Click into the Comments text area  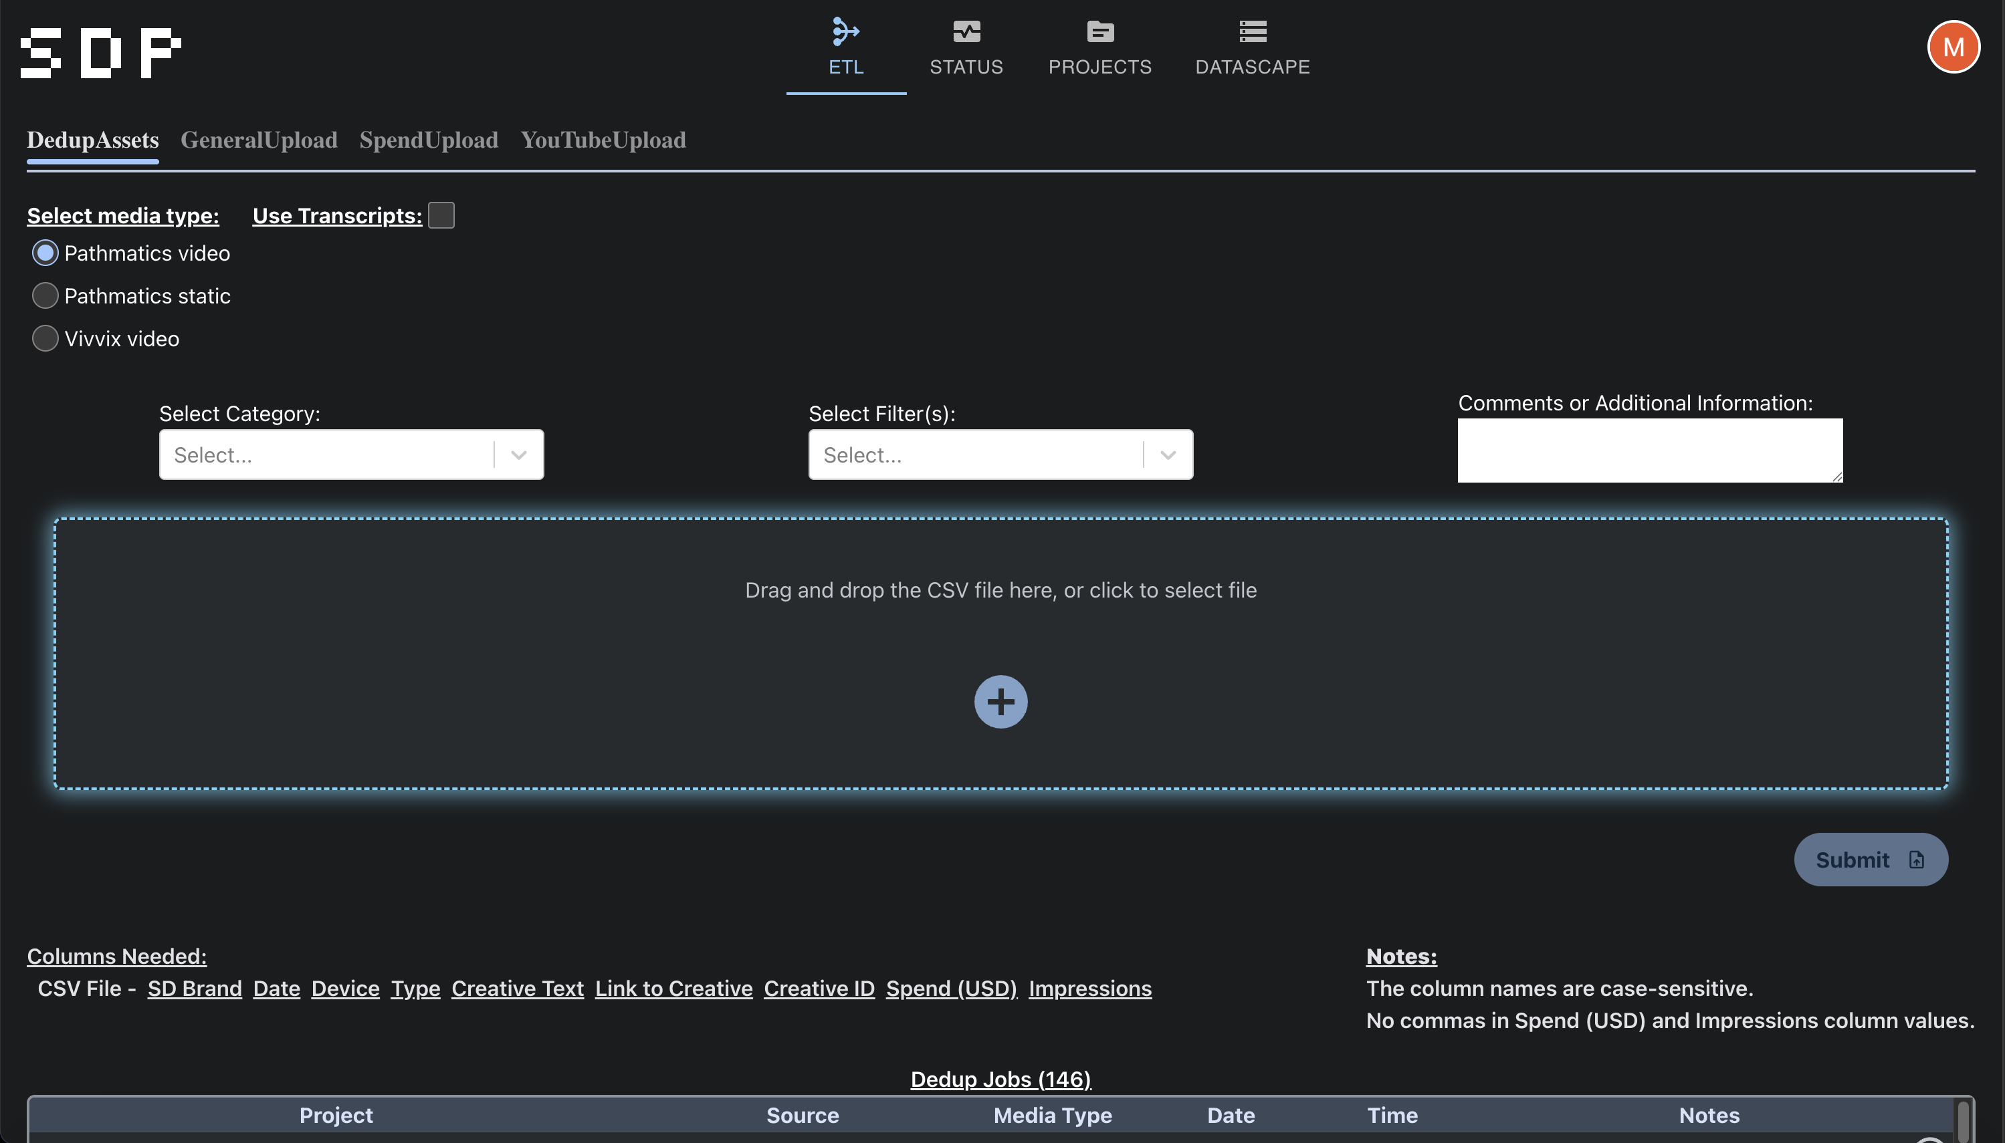pos(1649,450)
